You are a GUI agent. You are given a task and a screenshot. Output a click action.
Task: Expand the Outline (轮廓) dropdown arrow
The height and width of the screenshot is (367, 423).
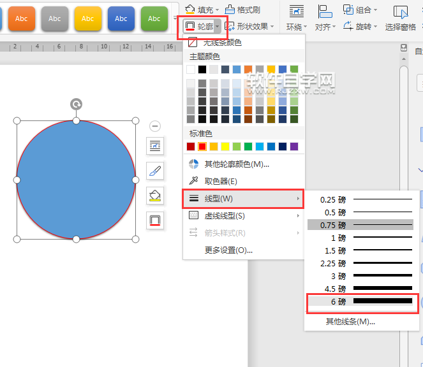[x=218, y=27]
